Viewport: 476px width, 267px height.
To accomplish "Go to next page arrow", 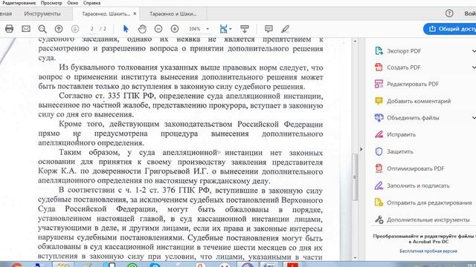I will coord(75,29).
